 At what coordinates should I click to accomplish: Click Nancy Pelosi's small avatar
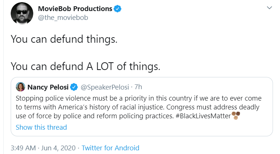point(20,87)
